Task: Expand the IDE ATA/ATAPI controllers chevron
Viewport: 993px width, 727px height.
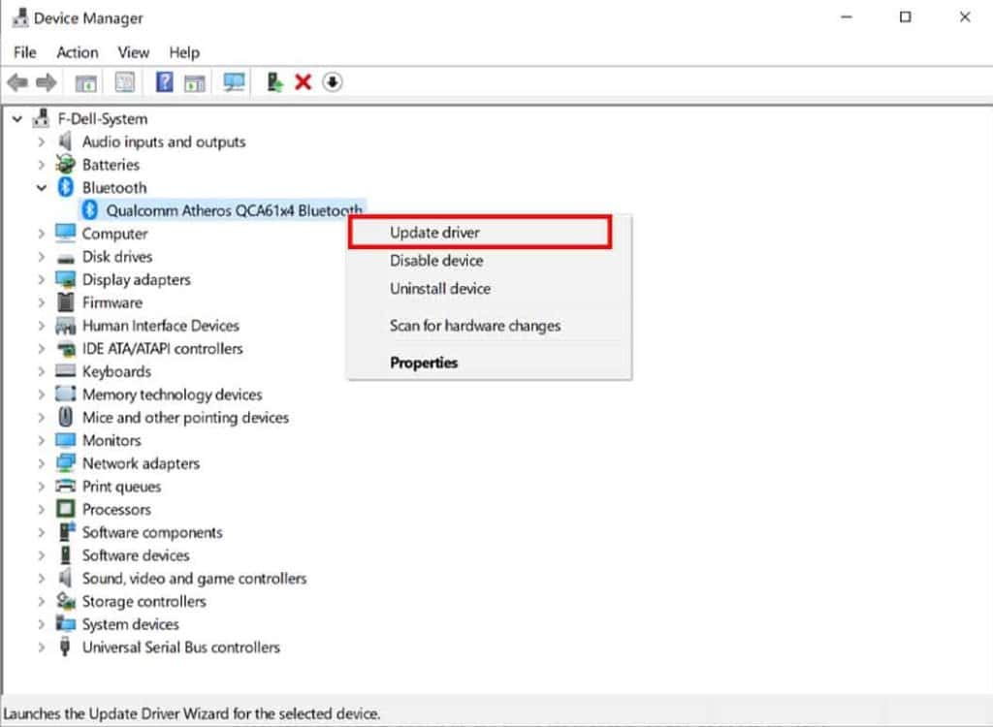Action: point(42,348)
